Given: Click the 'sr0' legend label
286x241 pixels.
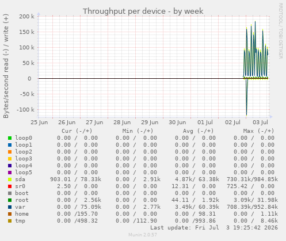Looking at the screenshot, I should pos(20,186).
